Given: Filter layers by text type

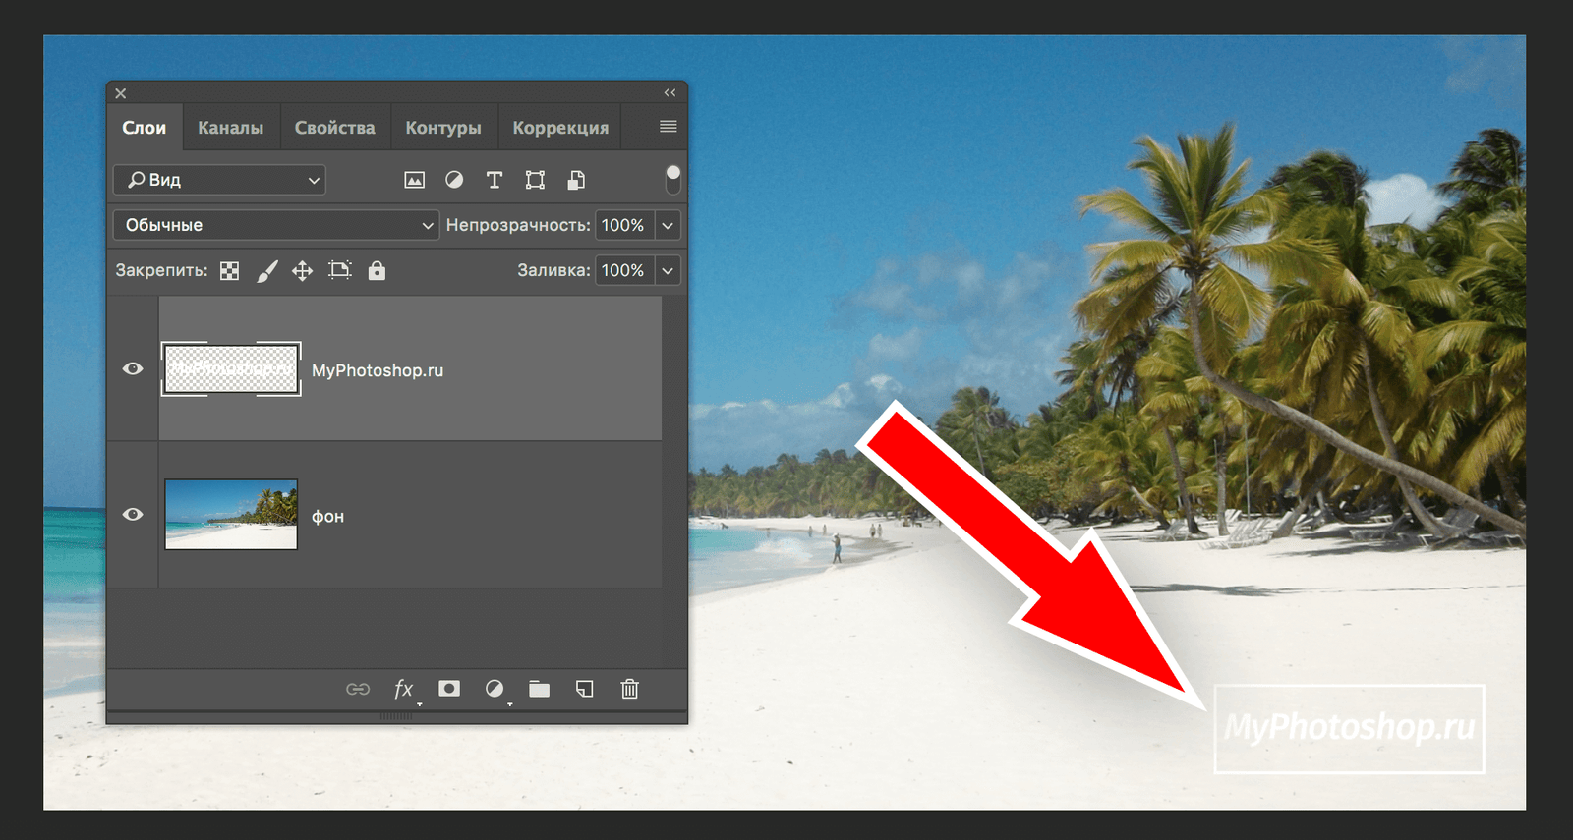Looking at the screenshot, I should point(495,180).
